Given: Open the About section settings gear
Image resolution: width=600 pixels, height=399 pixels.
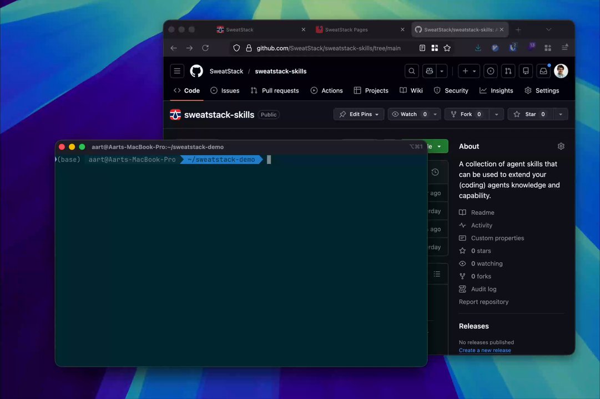Looking at the screenshot, I should [x=561, y=146].
